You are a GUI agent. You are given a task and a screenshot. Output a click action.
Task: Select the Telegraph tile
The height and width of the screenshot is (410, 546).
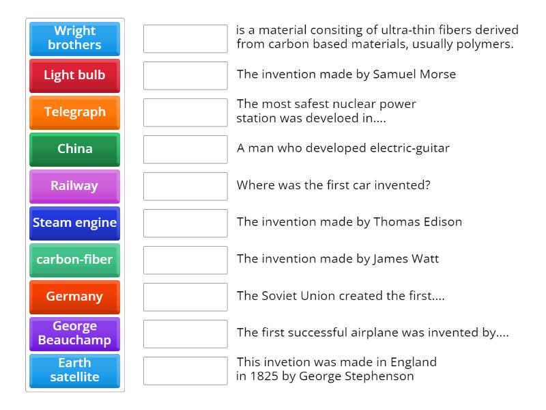click(74, 112)
